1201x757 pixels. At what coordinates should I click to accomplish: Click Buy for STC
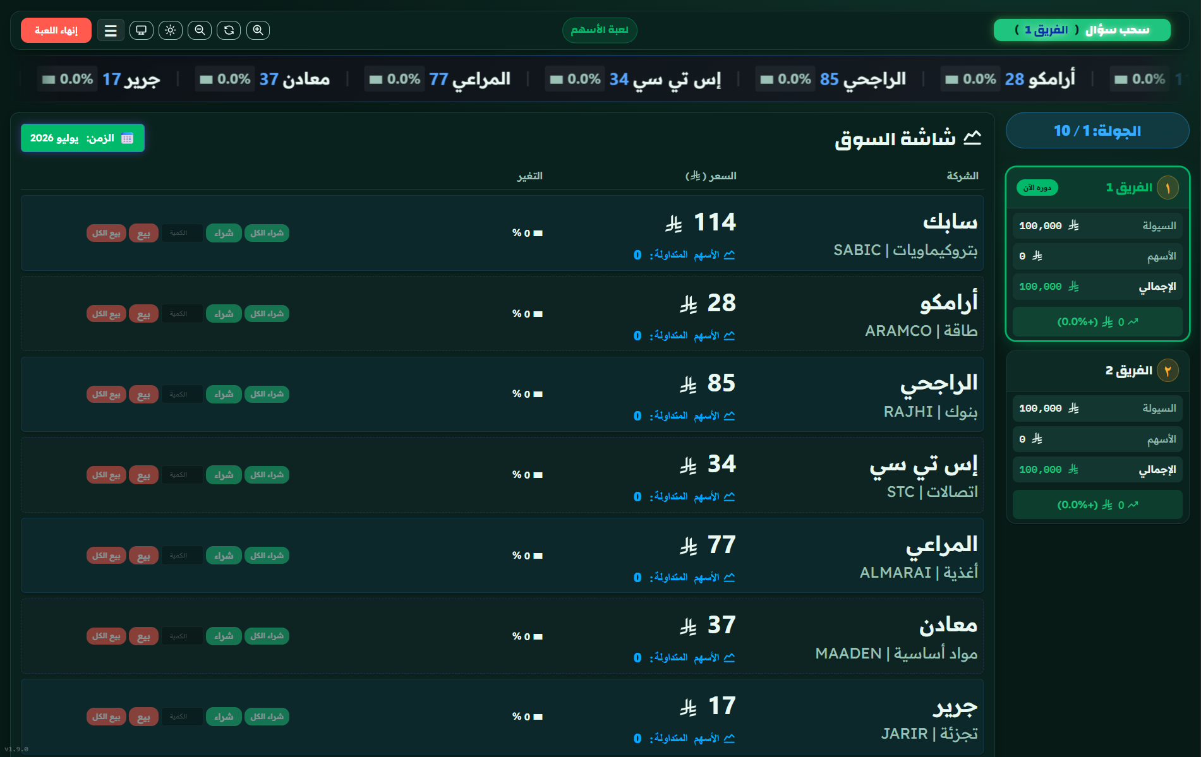(x=224, y=475)
